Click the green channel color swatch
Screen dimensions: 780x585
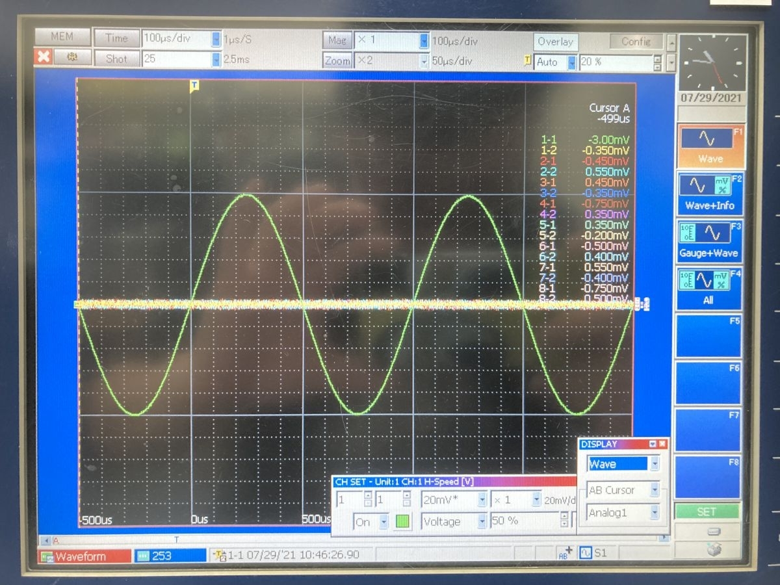click(403, 521)
